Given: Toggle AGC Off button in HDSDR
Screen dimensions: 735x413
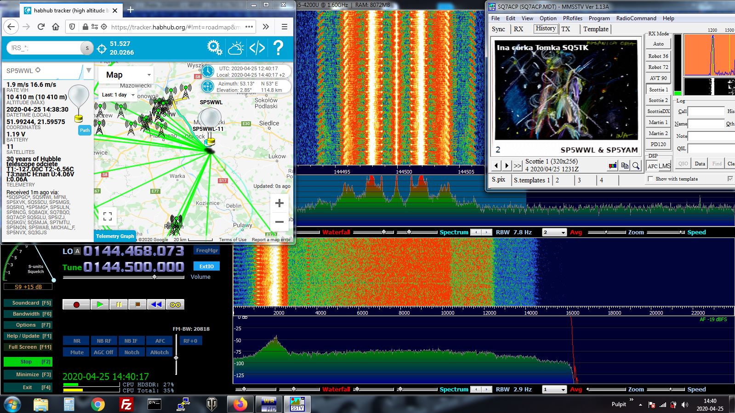Looking at the screenshot, I should pyautogui.click(x=103, y=352).
